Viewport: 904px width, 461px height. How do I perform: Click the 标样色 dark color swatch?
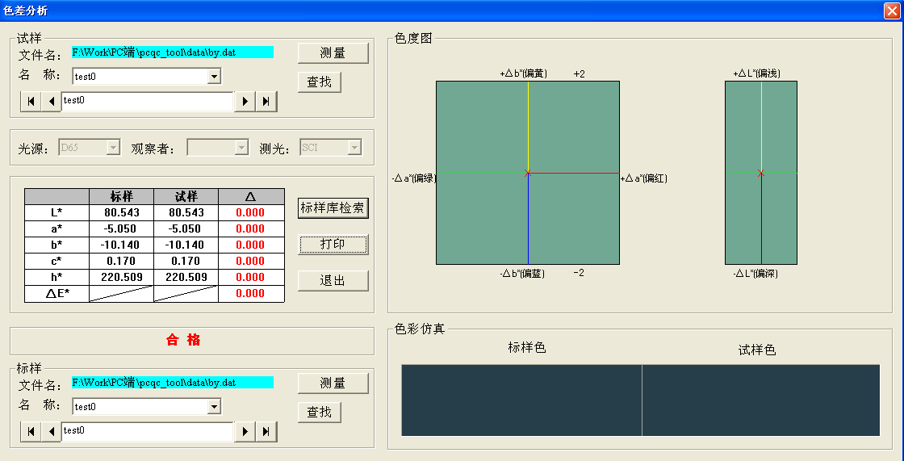[x=521, y=400]
